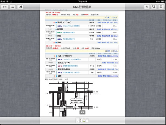
Task: Tap 09:12発 → 10:16着 heading
Action: click(x=53, y=46)
